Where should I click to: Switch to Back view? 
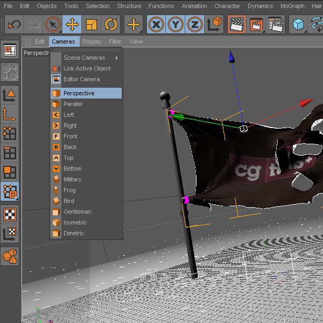(x=86, y=147)
